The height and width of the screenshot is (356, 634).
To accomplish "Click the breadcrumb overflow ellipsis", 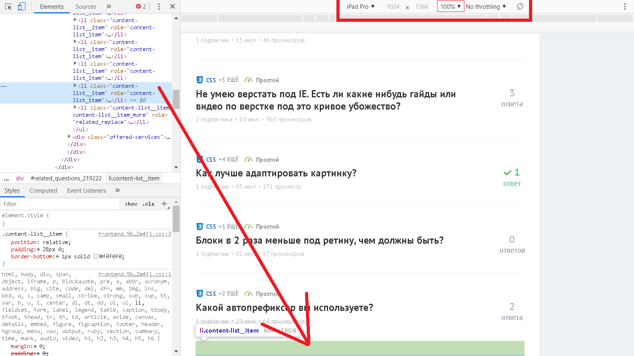I will tap(6, 178).
